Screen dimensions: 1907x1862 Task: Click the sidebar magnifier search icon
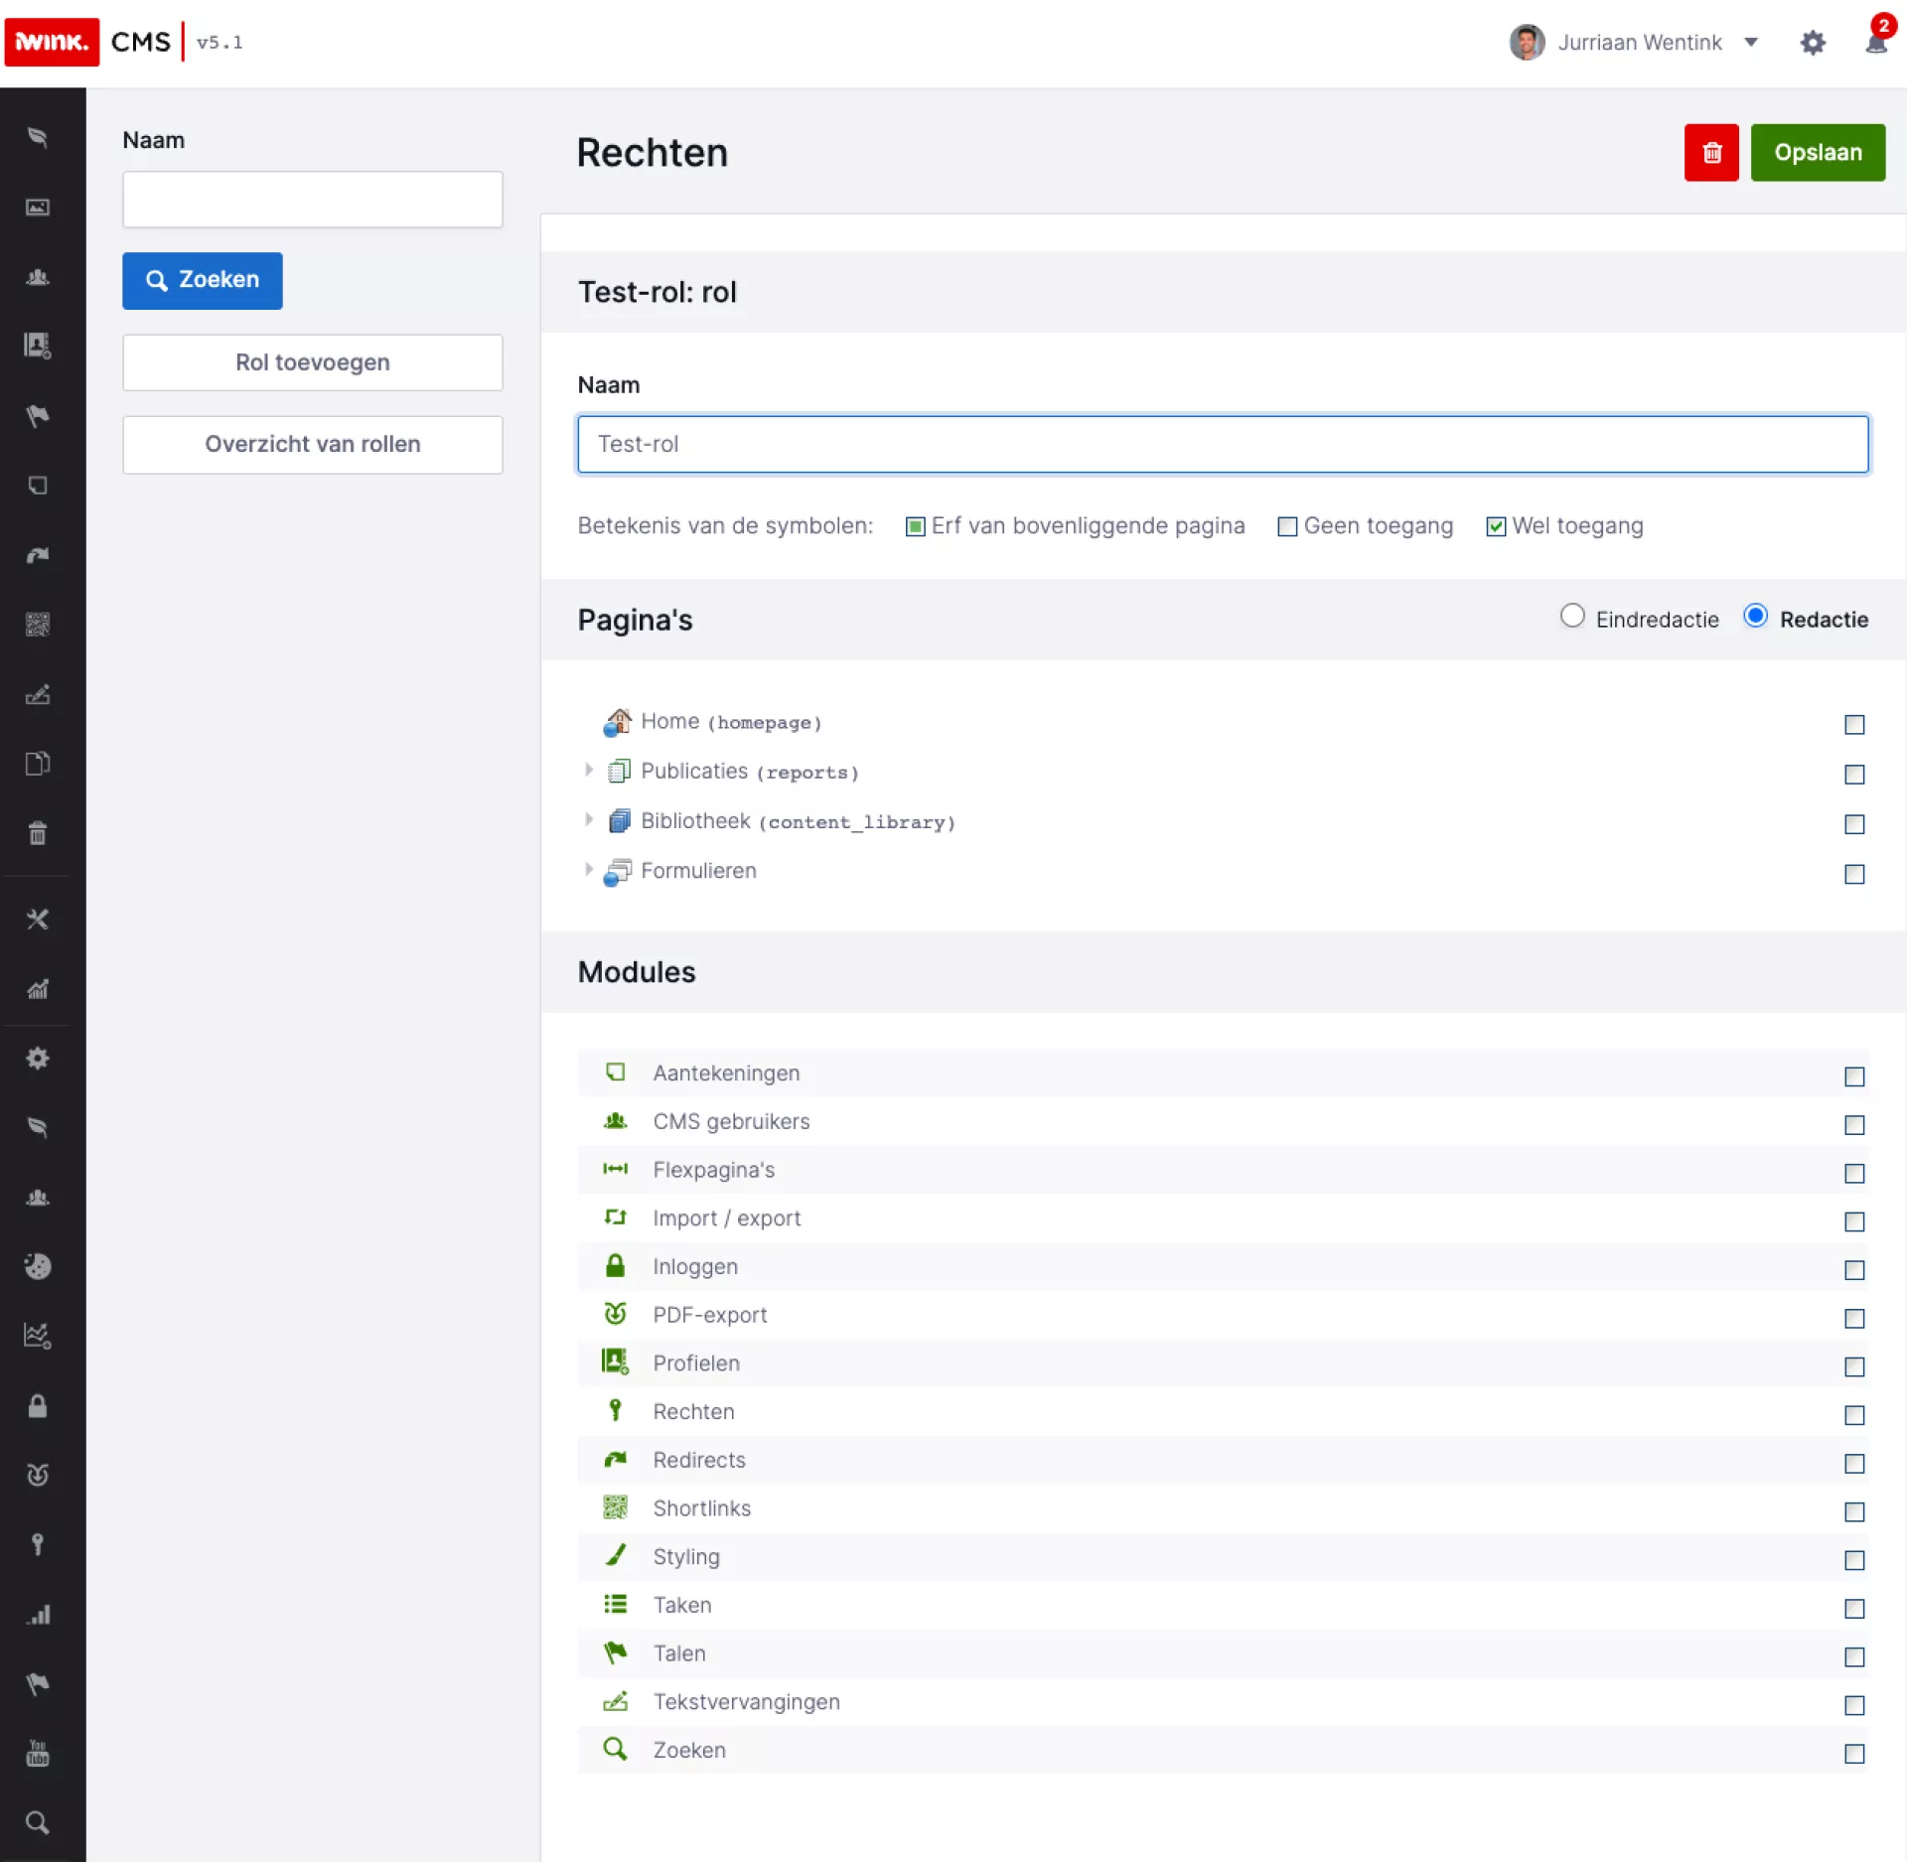38,1822
